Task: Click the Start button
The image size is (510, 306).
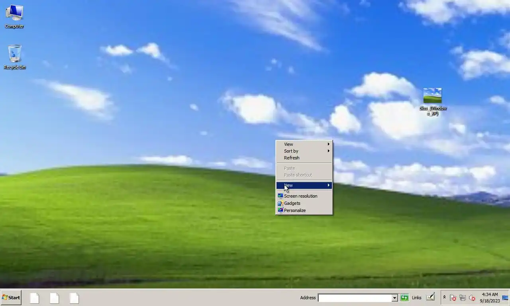Action: click(11, 298)
